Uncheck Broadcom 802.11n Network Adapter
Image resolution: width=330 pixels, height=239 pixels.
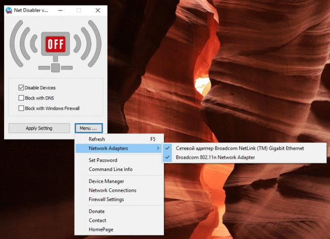point(244,157)
